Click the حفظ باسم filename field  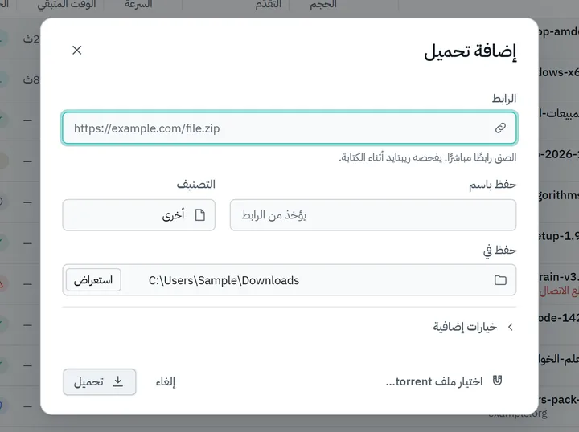(373, 215)
